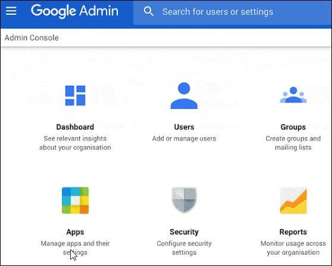Open the Reports chart icon
332x266 pixels.
point(293,201)
